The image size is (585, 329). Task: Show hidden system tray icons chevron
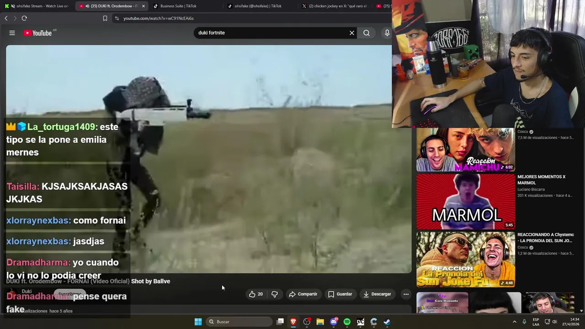click(515, 322)
